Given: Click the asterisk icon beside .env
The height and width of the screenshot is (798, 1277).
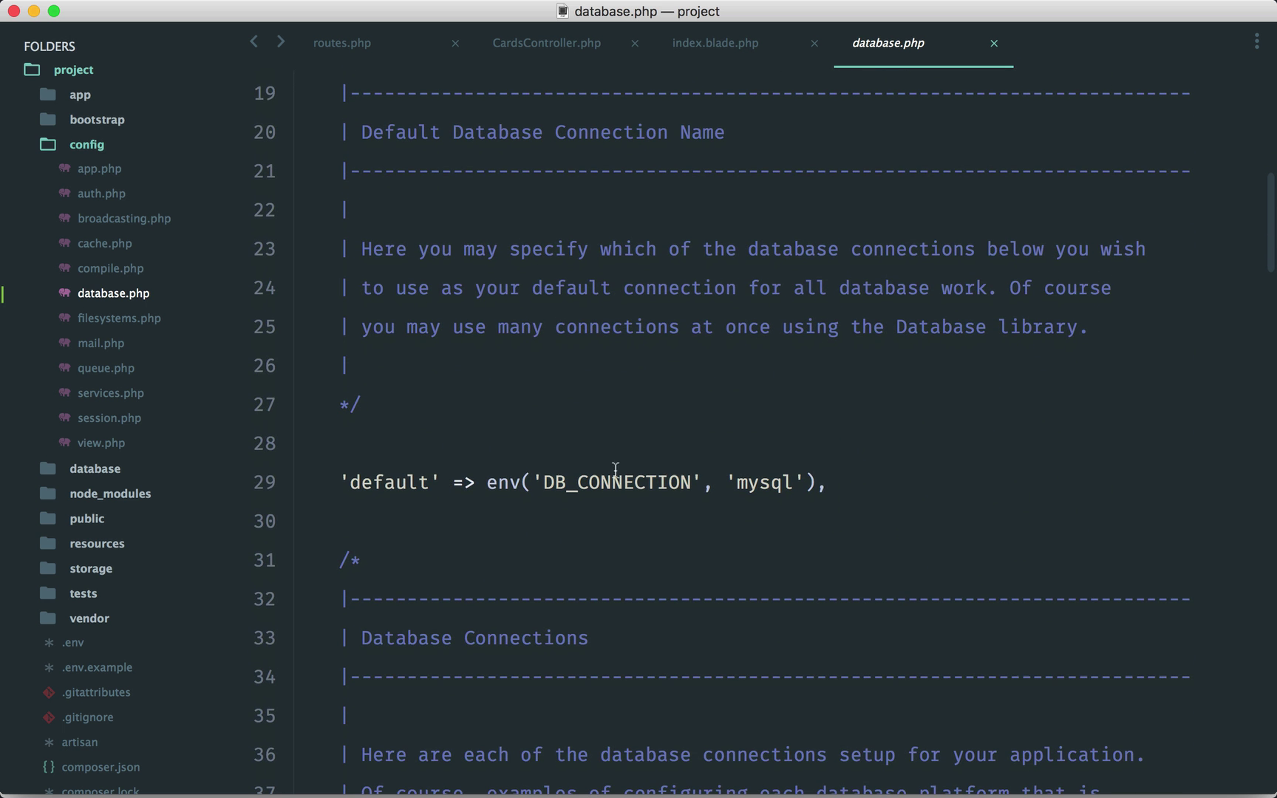Looking at the screenshot, I should pos(49,643).
